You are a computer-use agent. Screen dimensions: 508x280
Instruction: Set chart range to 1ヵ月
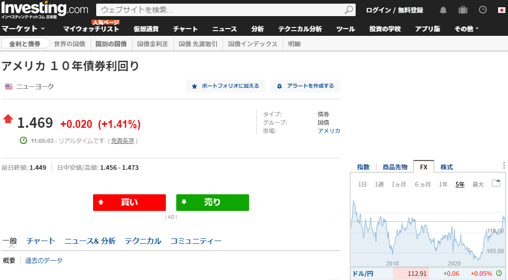click(398, 184)
